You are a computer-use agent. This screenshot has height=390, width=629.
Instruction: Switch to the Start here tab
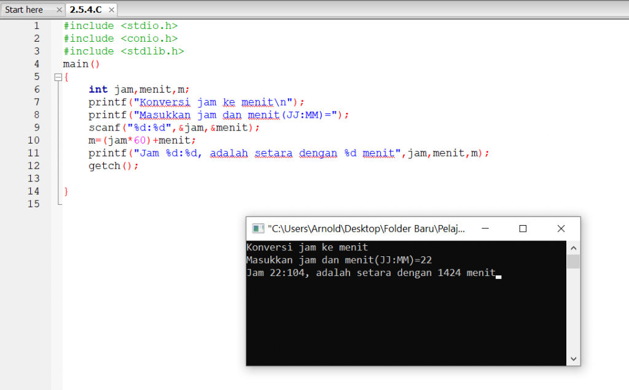[x=24, y=10]
